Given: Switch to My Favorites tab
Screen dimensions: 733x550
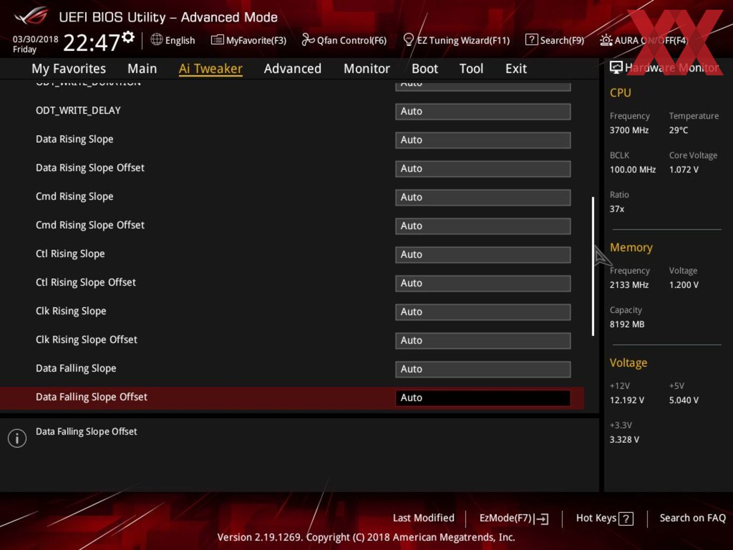Looking at the screenshot, I should pyautogui.click(x=68, y=68).
